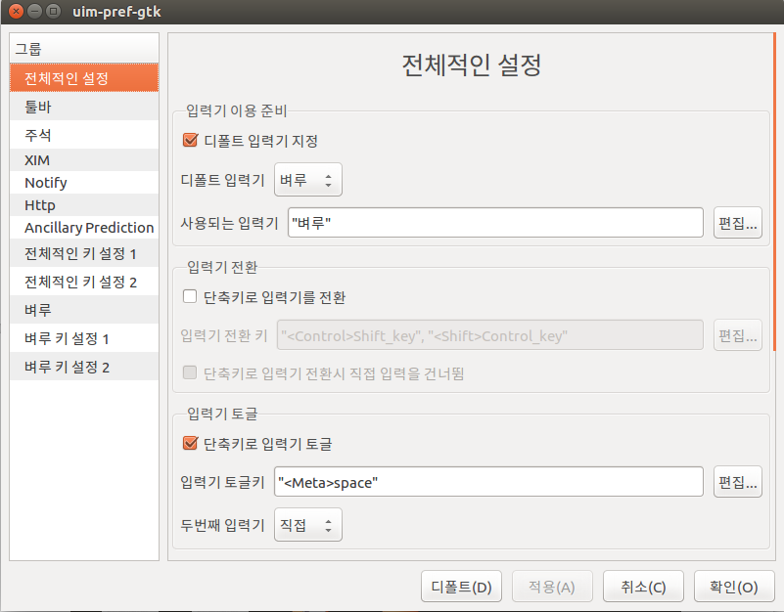Image resolution: width=784 pixels, height=612 pixels.
Task: Select 전체적인 키 설정 1 group
Action: tap(84, 253)
